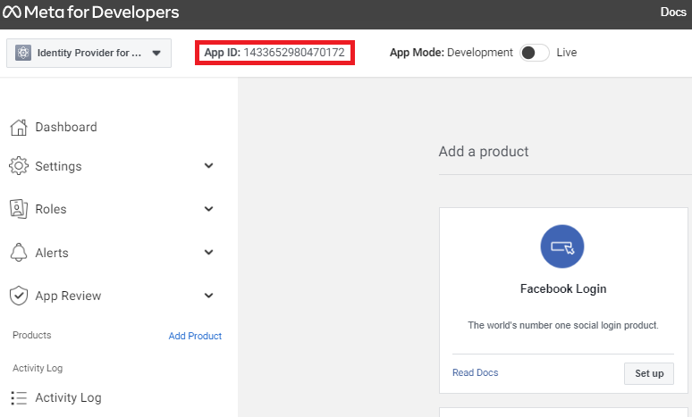The width and height of the screenshot is (692, 417).
Task: Expand the Alerts section chevron
Action: (x=208, y=253)
